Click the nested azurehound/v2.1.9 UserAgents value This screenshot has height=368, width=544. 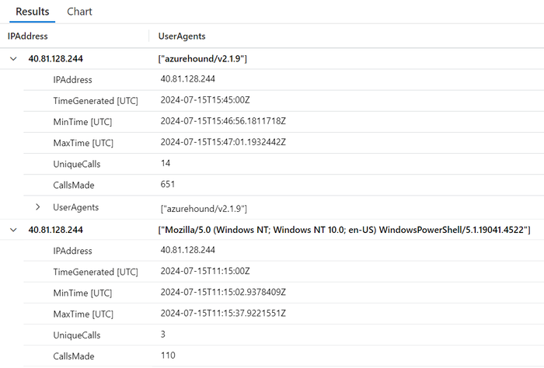pyautogui.click(x=204, y=208)
